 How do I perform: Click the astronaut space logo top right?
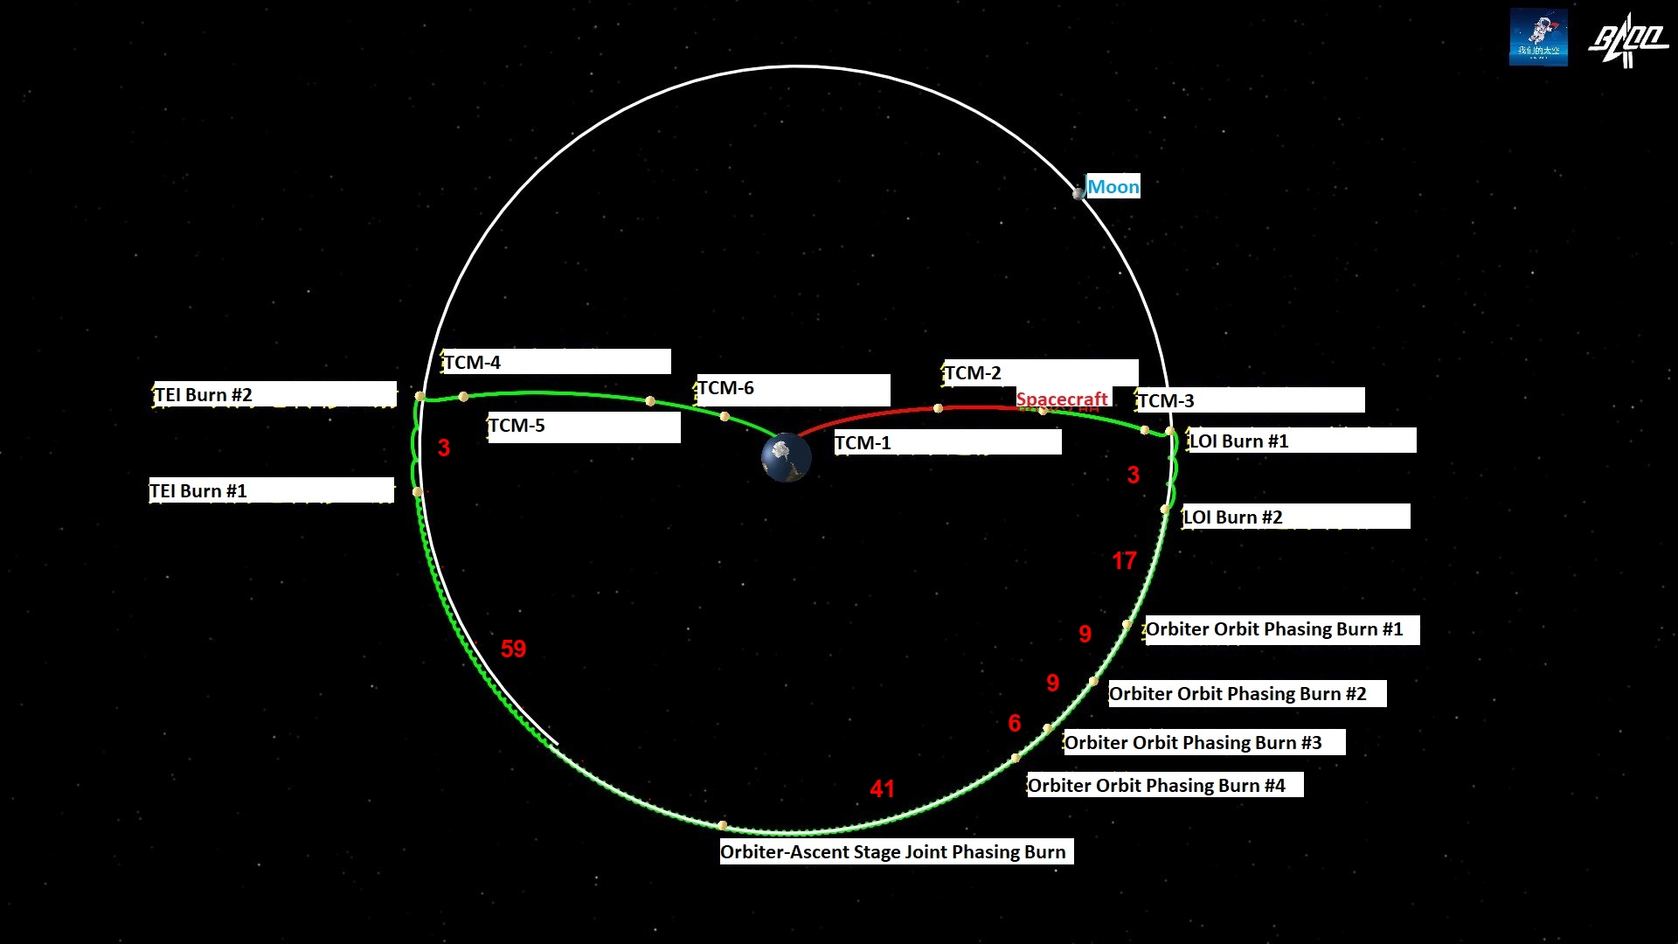coord(1538,38)
